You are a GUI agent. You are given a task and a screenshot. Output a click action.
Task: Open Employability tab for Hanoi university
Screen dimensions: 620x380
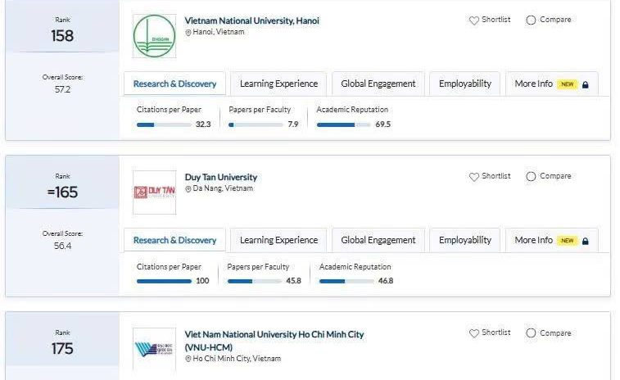465,84
